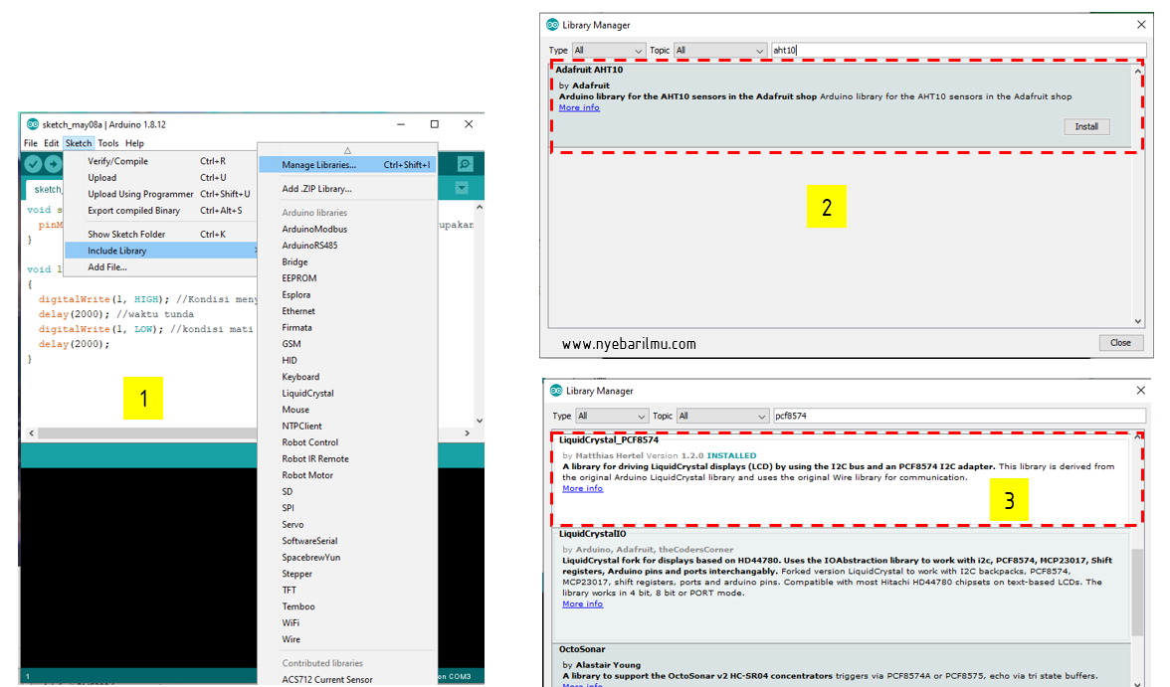This screenshot has height=687, width=1170.
Task: Open the Sketch menu
Action: point(79,143)
